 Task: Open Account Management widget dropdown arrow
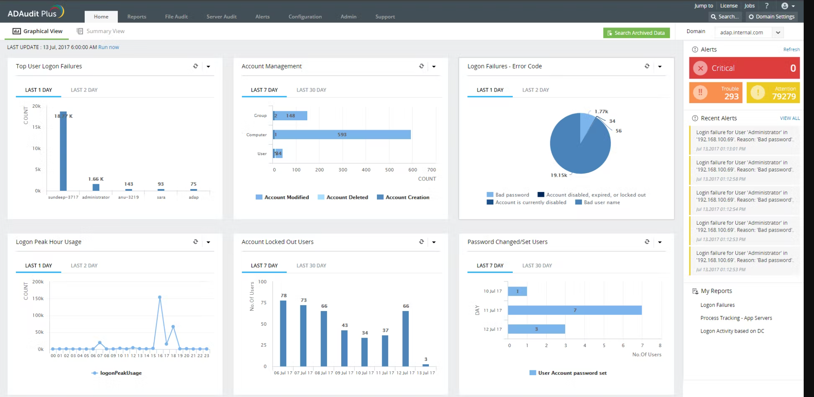pos(434,67)
